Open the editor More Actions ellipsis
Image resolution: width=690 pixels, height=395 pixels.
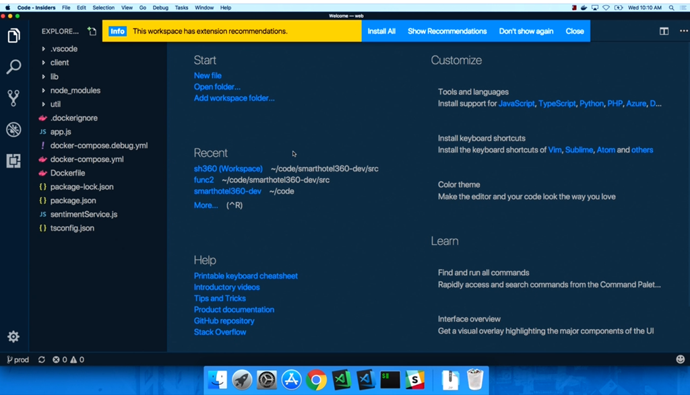[683, 31]
